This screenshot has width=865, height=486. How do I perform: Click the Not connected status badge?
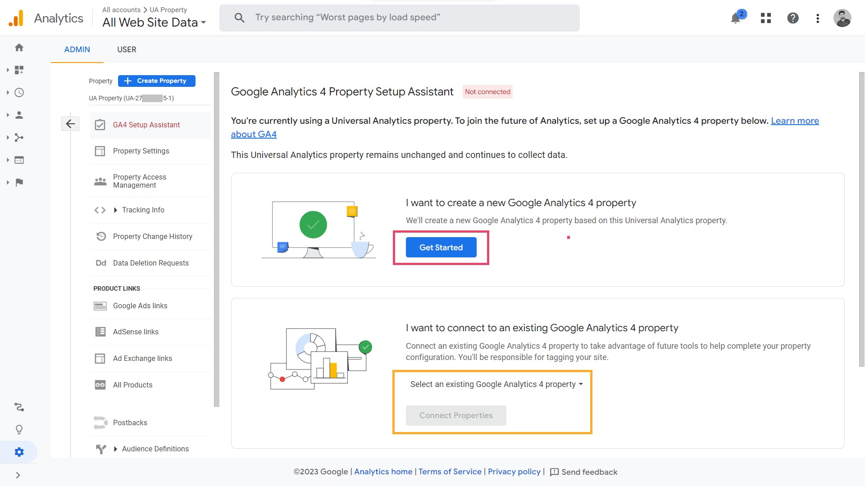[x=487, y=92]
